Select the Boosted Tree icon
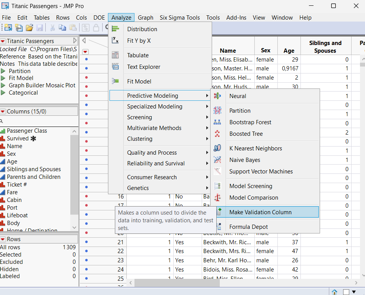 pyautogui.click(x=217, y=134)
